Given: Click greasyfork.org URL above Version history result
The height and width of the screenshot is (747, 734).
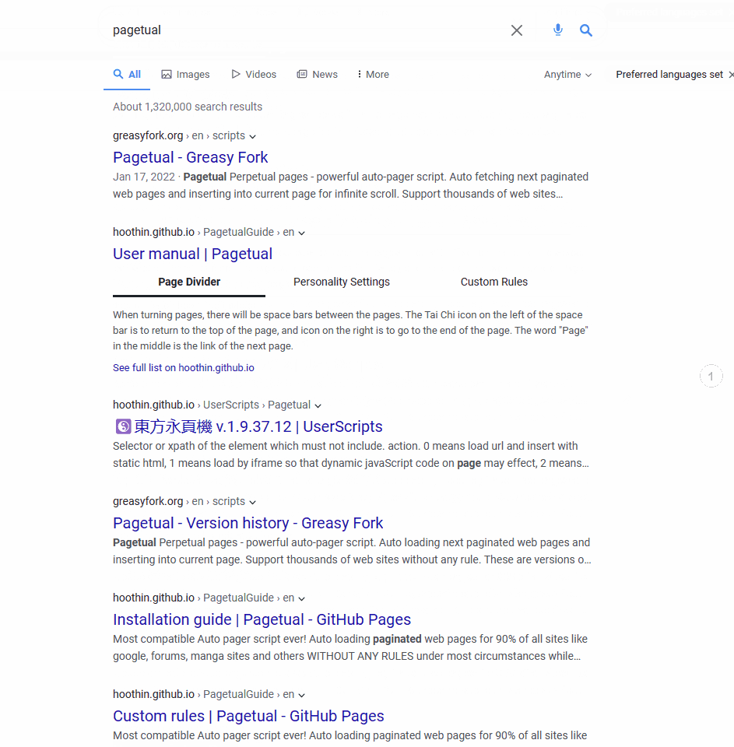Looking at the screenshot, I should click(148, 501).
